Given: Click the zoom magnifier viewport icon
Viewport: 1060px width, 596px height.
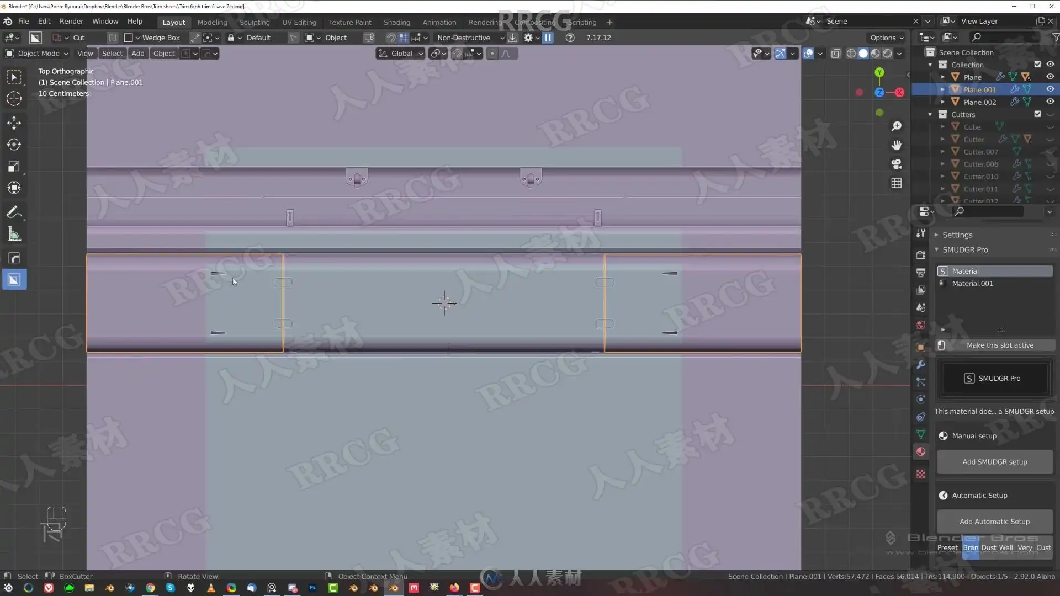Looking at the screenshot, I should click(x=897, y=126).
